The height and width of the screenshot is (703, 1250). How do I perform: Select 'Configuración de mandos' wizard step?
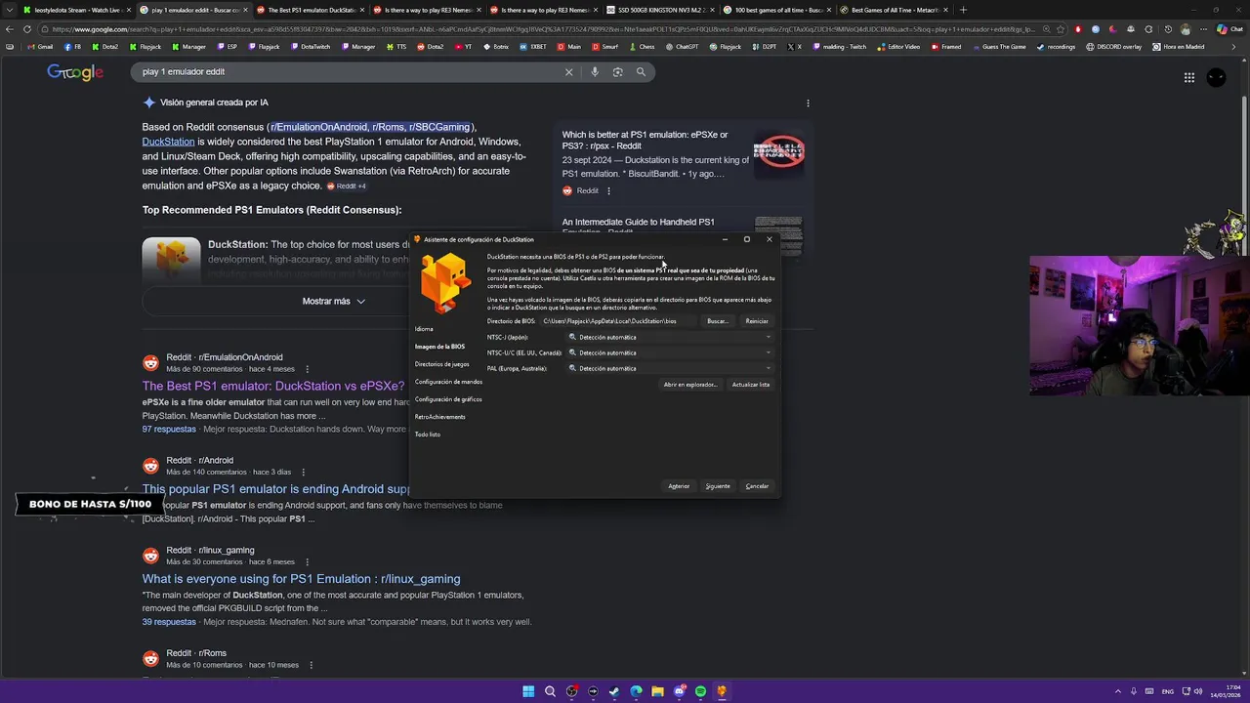point(448,382)
